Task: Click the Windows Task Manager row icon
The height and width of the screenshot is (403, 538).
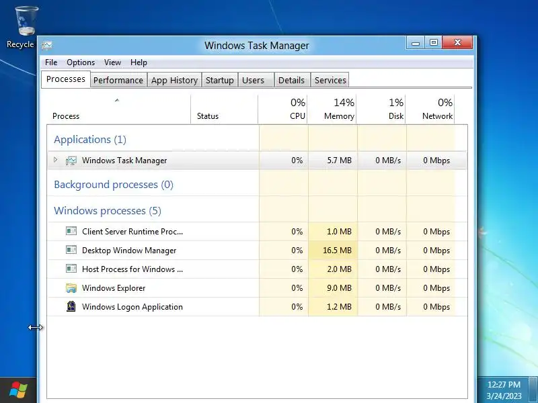Action: click(x=71, y=161)
